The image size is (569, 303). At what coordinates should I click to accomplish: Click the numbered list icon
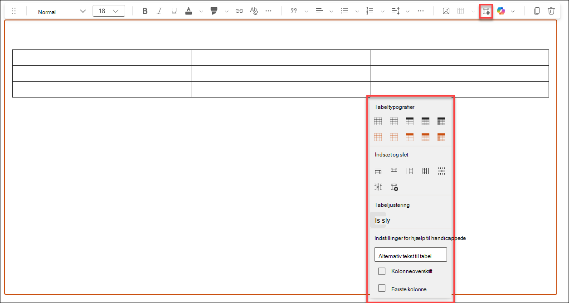point(370,11)
